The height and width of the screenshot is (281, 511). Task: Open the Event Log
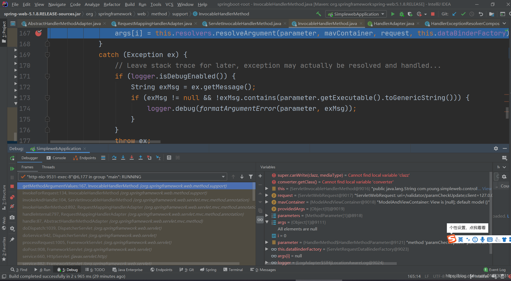pos(495,270)
